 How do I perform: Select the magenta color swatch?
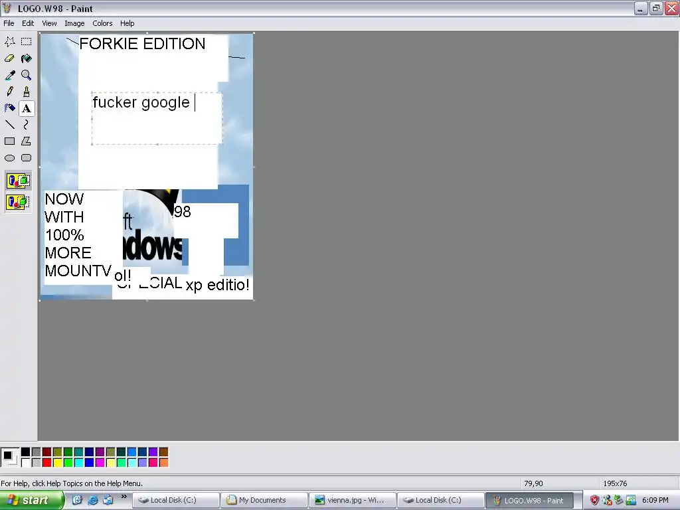pos(100,463)
